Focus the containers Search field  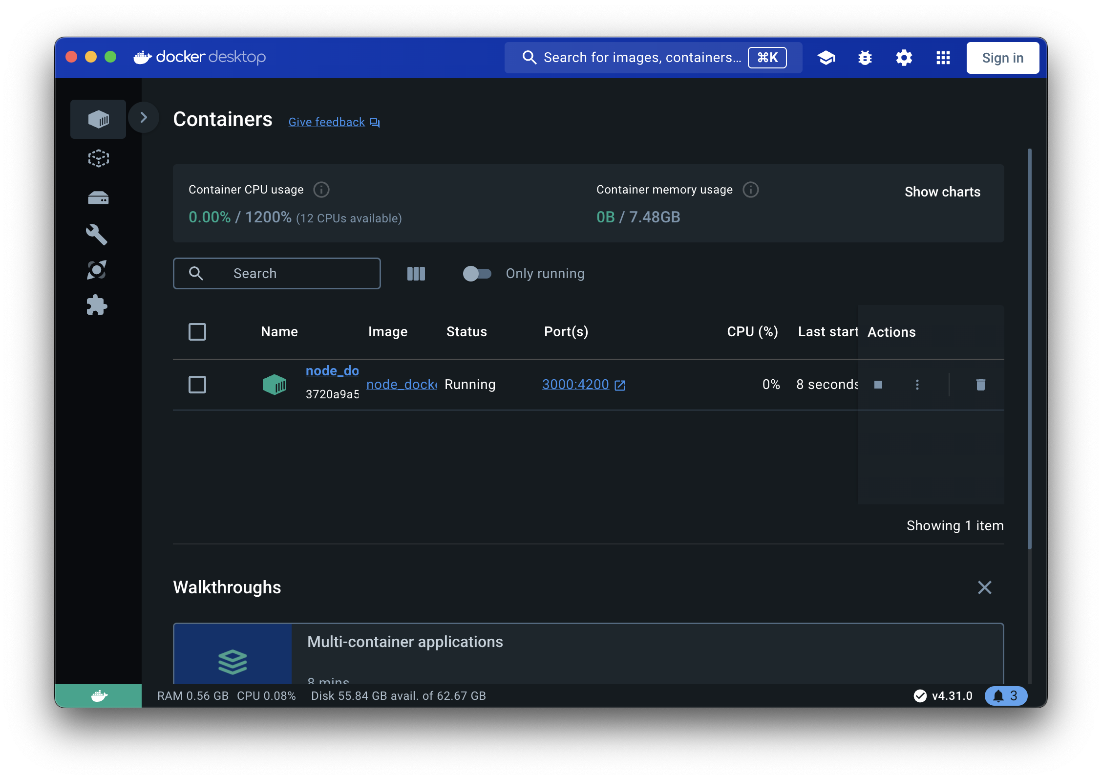[276, 273]
